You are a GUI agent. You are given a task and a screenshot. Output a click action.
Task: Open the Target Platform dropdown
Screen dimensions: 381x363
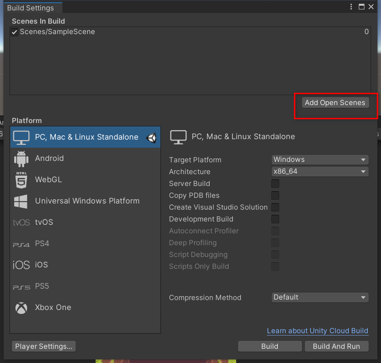point(320,159)
